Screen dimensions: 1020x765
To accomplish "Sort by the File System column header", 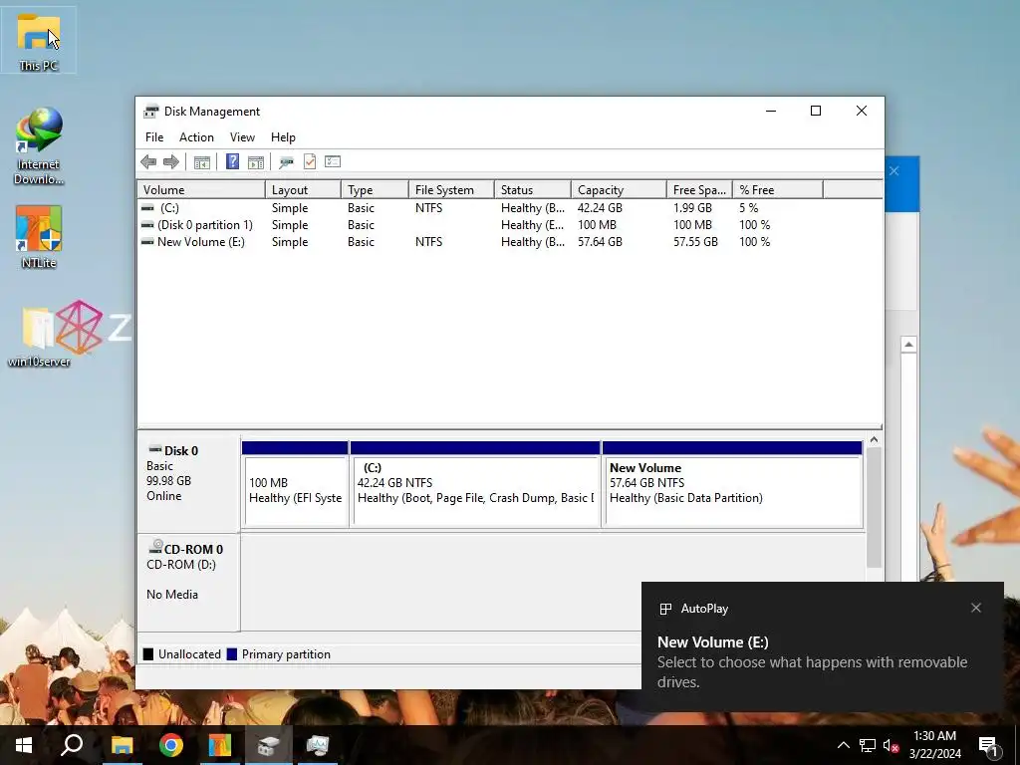I will 451,190.
